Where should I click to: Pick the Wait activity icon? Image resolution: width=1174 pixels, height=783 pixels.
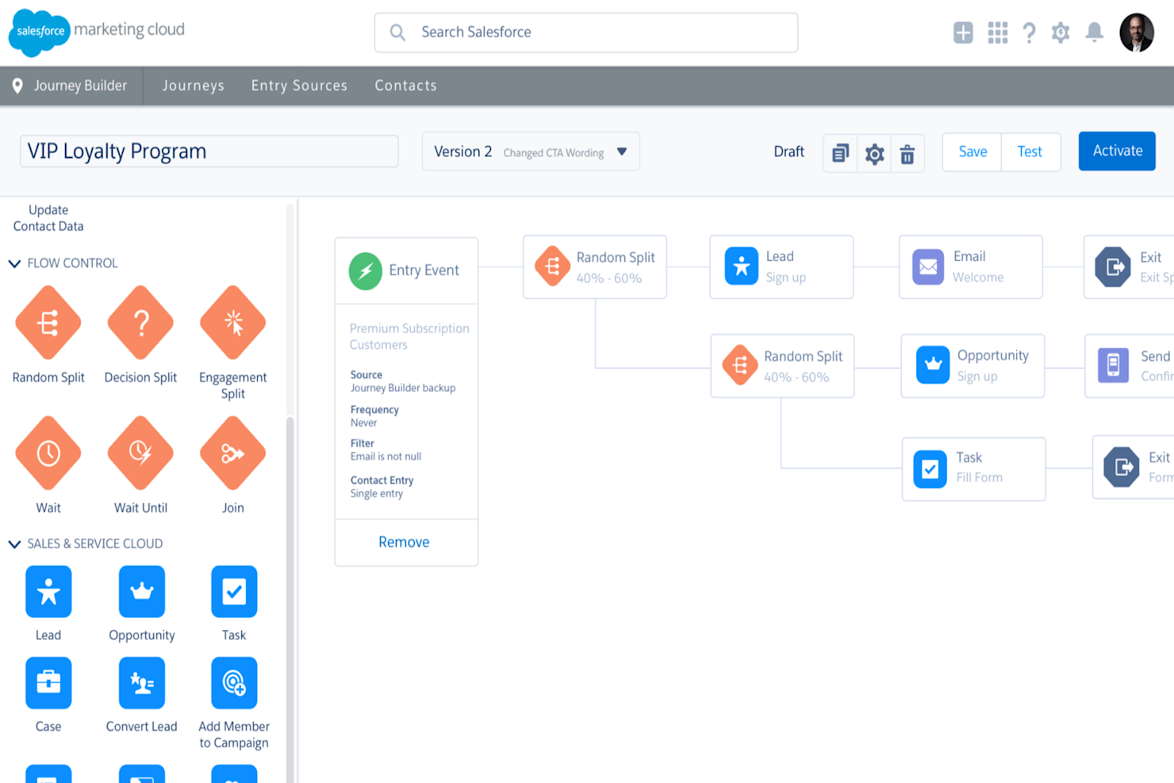pyautogui.click(x=48, y=453)
